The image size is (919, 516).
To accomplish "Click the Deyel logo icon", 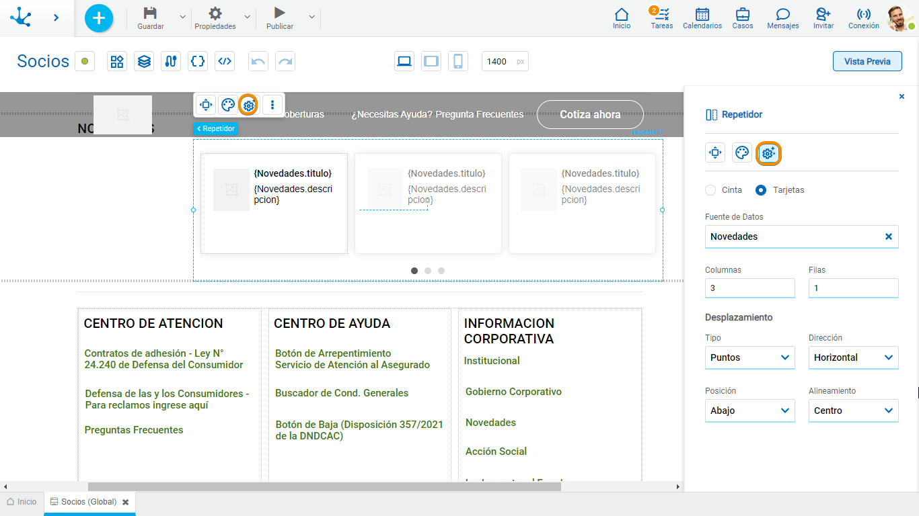I will tap(21, 17).
